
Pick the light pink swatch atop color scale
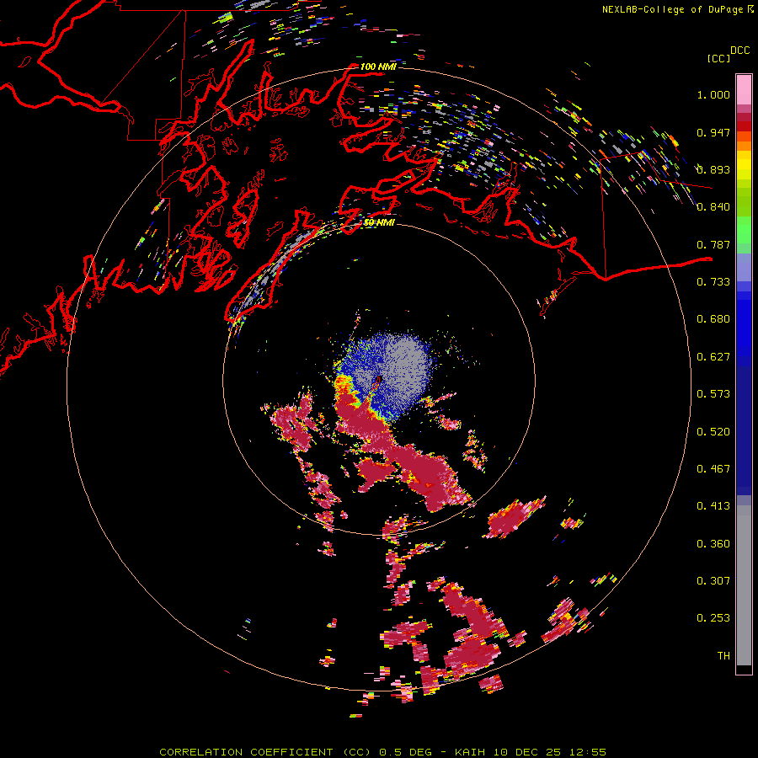744,89
